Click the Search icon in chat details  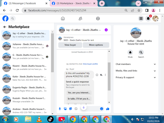141,52
